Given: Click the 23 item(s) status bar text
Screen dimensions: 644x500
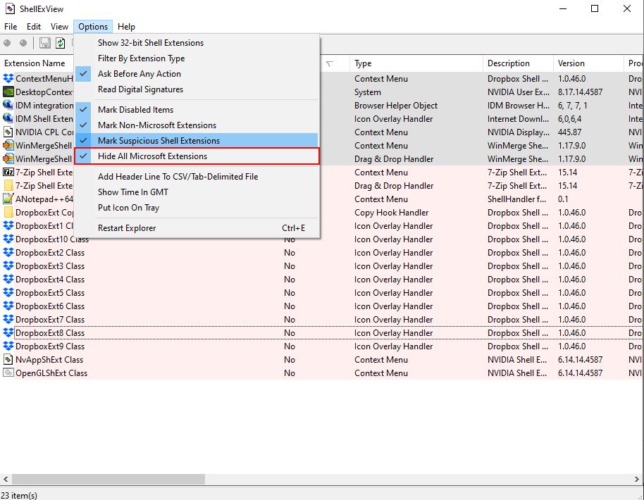Looking at the screenshot, I should (x=19, y=496).
